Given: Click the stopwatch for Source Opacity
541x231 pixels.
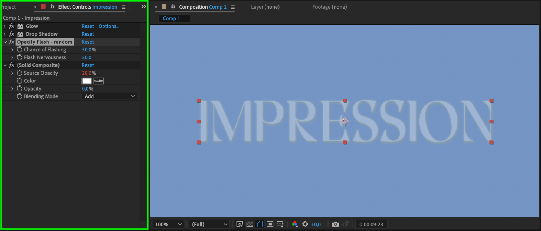Looking at the screenshot, I should tap(19, 73).
